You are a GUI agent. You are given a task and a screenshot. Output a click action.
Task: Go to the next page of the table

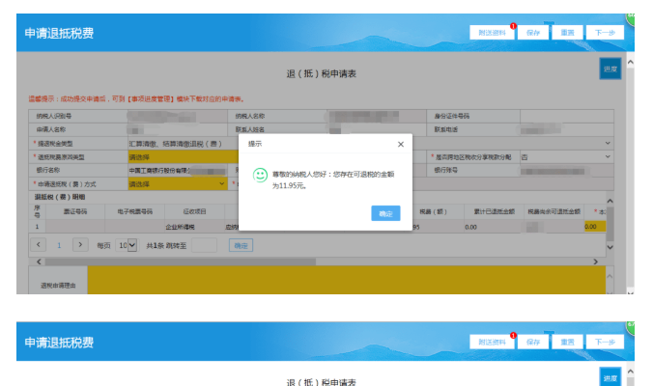[x=80, y=245]
